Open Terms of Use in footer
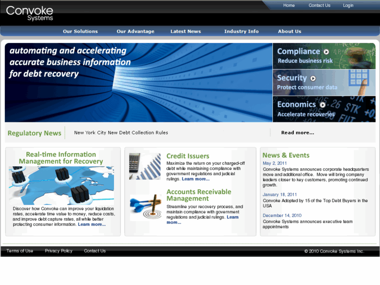 20,251
